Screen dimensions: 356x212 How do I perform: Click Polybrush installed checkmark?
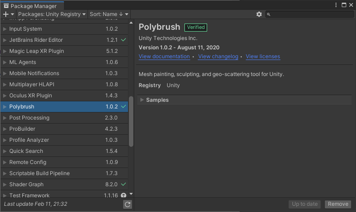(x=124, y=107)
